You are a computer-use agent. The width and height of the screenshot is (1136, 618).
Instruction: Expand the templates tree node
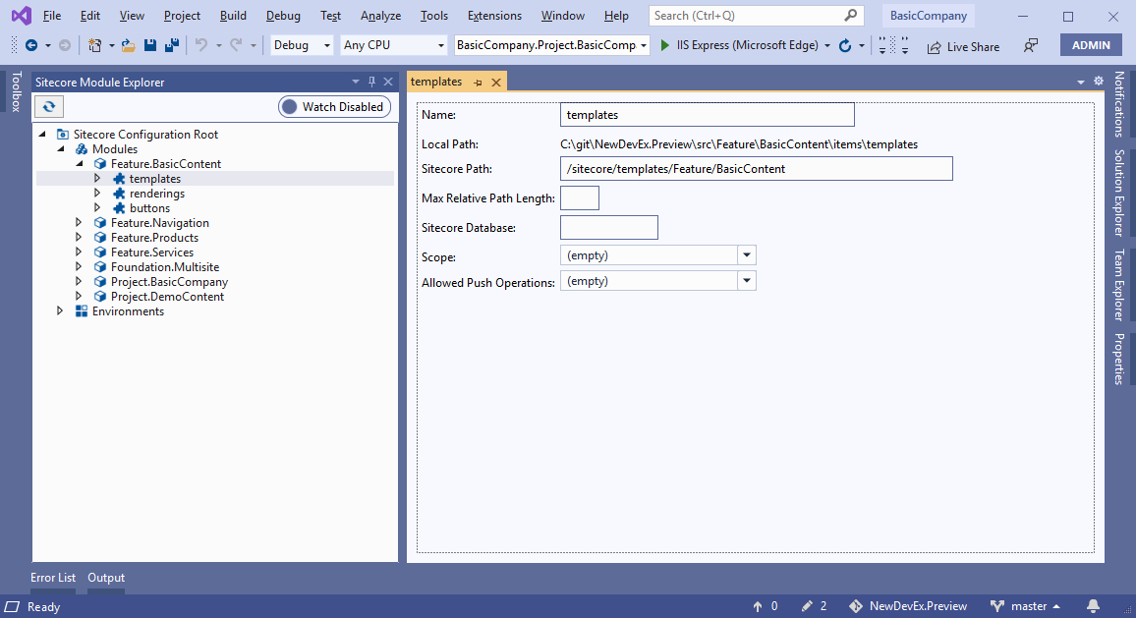[x=97, y=178]
